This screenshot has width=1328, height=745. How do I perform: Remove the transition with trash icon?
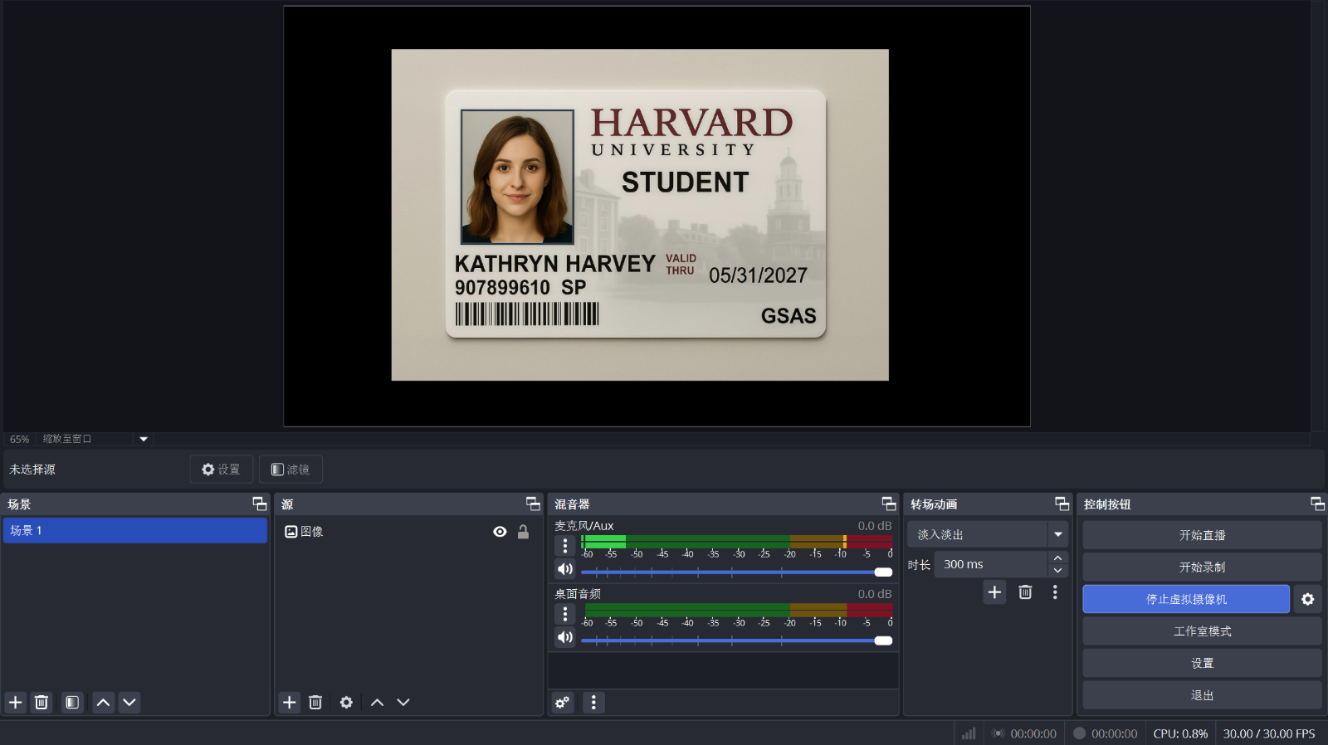[1025, 592]
